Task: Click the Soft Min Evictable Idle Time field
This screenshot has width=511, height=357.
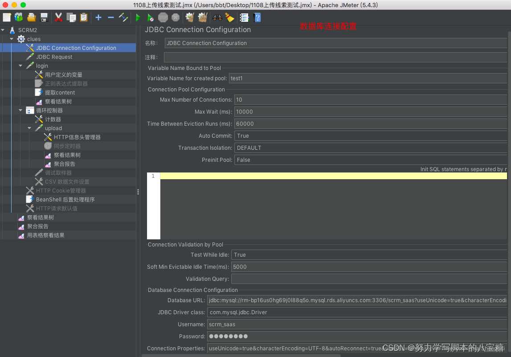Action: click(369, 267)
